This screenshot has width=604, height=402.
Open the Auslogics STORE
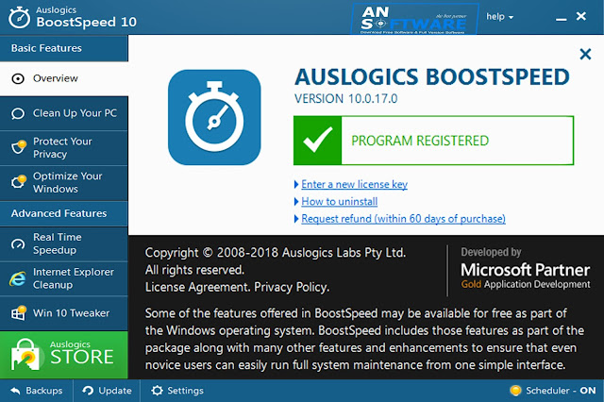pos(64,355)
